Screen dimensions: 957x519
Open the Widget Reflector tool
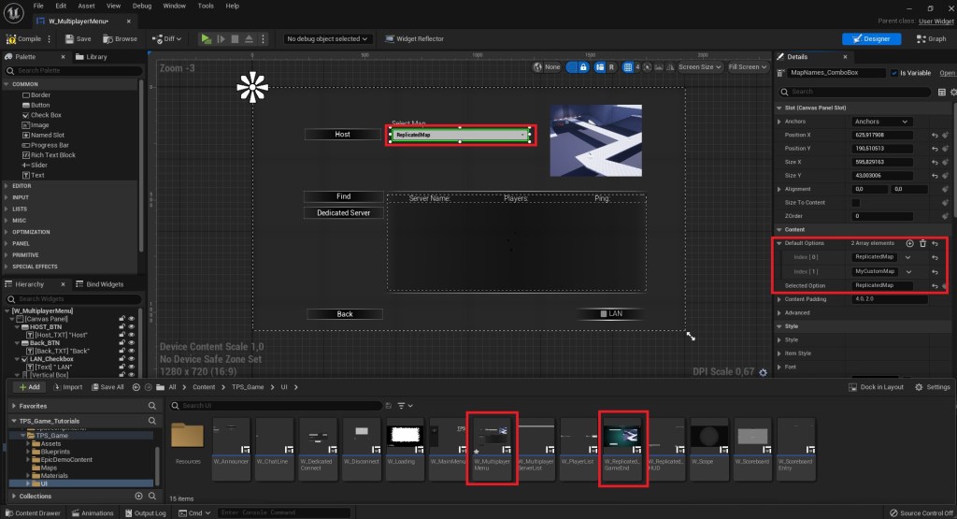point(417,39)
